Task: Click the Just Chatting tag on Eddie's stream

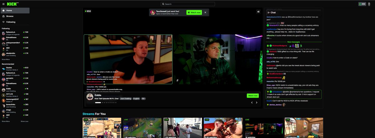Action: 126,98
